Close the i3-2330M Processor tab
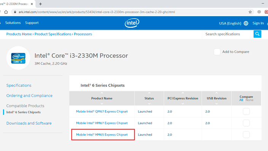The height and width of the screenshot is (151, 268). click(x=32, y=4)
